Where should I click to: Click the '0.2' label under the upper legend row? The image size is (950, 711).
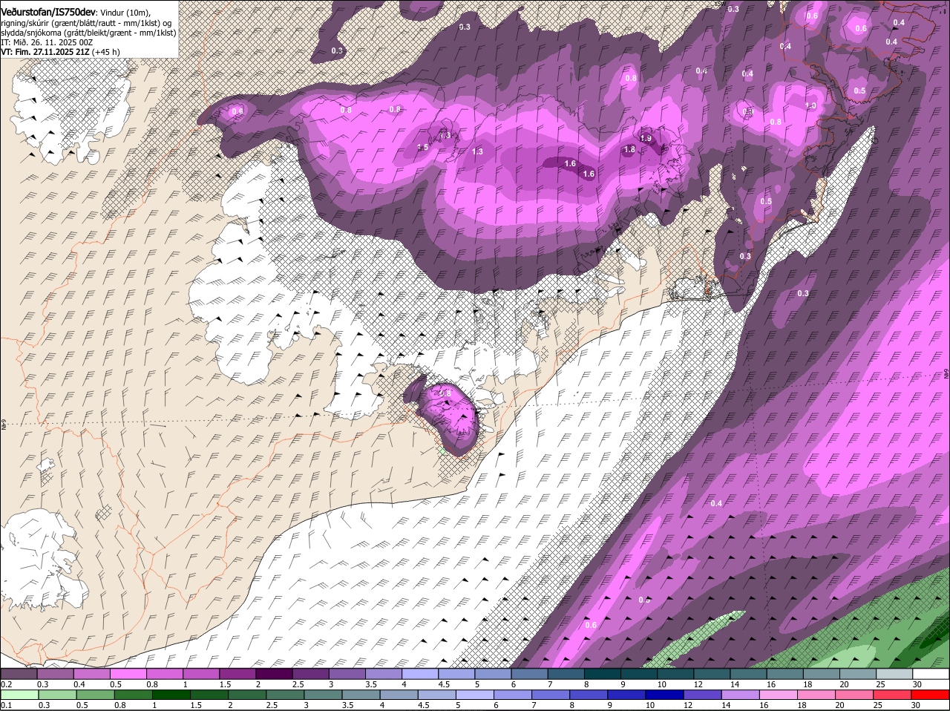6,684
